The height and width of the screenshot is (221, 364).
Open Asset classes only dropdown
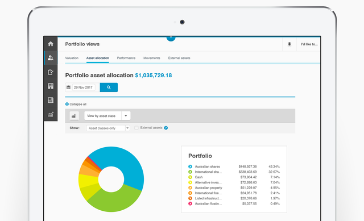click(108, 128)
